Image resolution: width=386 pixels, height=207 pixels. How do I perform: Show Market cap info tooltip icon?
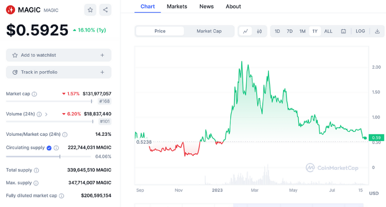click(x=34, y=94)
